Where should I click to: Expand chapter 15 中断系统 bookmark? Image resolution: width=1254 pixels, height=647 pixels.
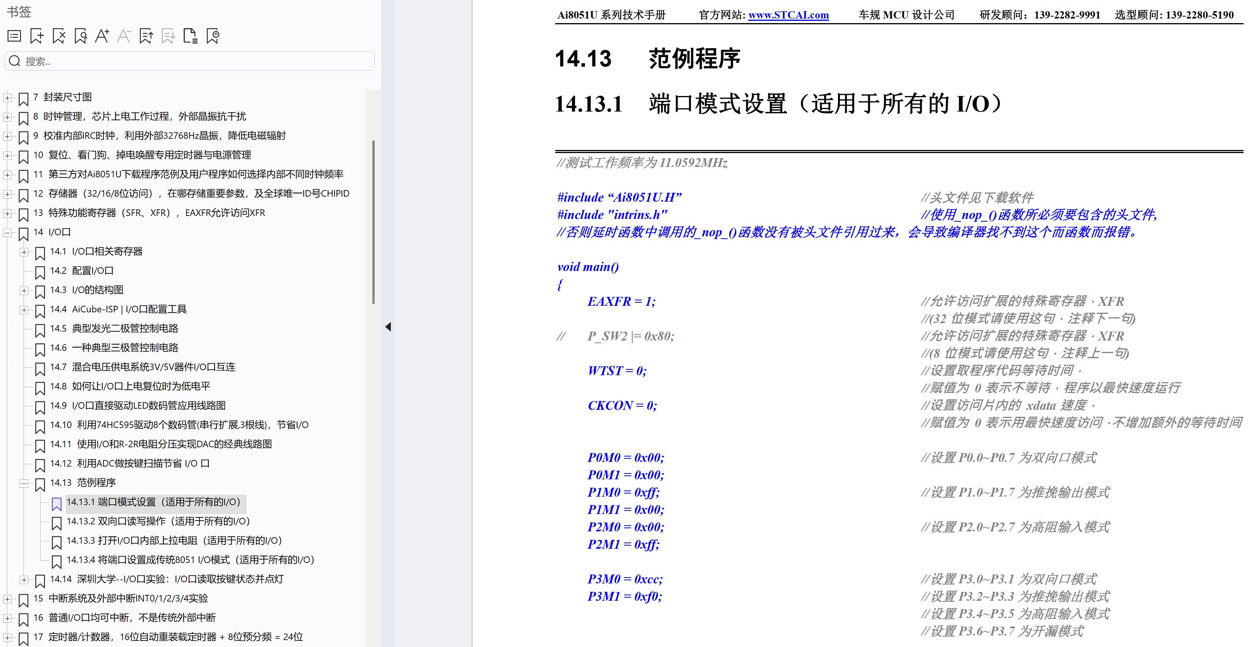tap(7, 599)
